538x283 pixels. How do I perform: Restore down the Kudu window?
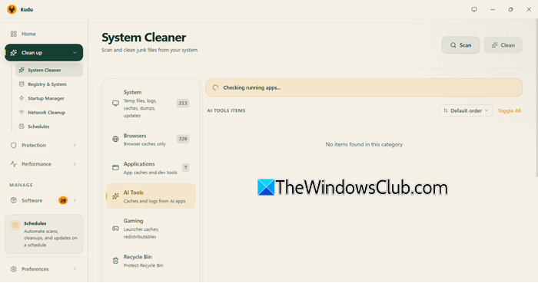click(511, 9)
